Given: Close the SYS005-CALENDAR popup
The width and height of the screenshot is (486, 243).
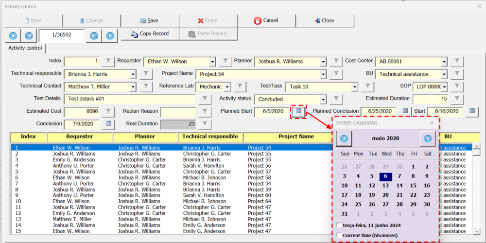Looking at the screenshot, I should pos(432,123).
